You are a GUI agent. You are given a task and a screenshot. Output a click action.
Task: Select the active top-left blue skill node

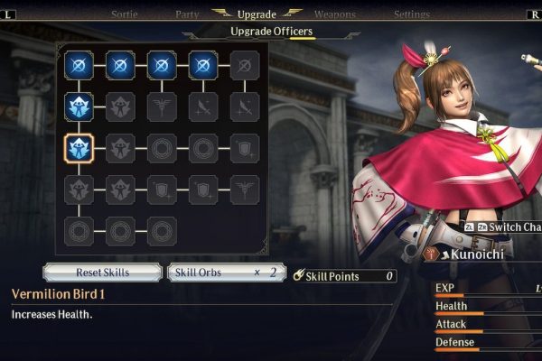[x=79, y=65]
